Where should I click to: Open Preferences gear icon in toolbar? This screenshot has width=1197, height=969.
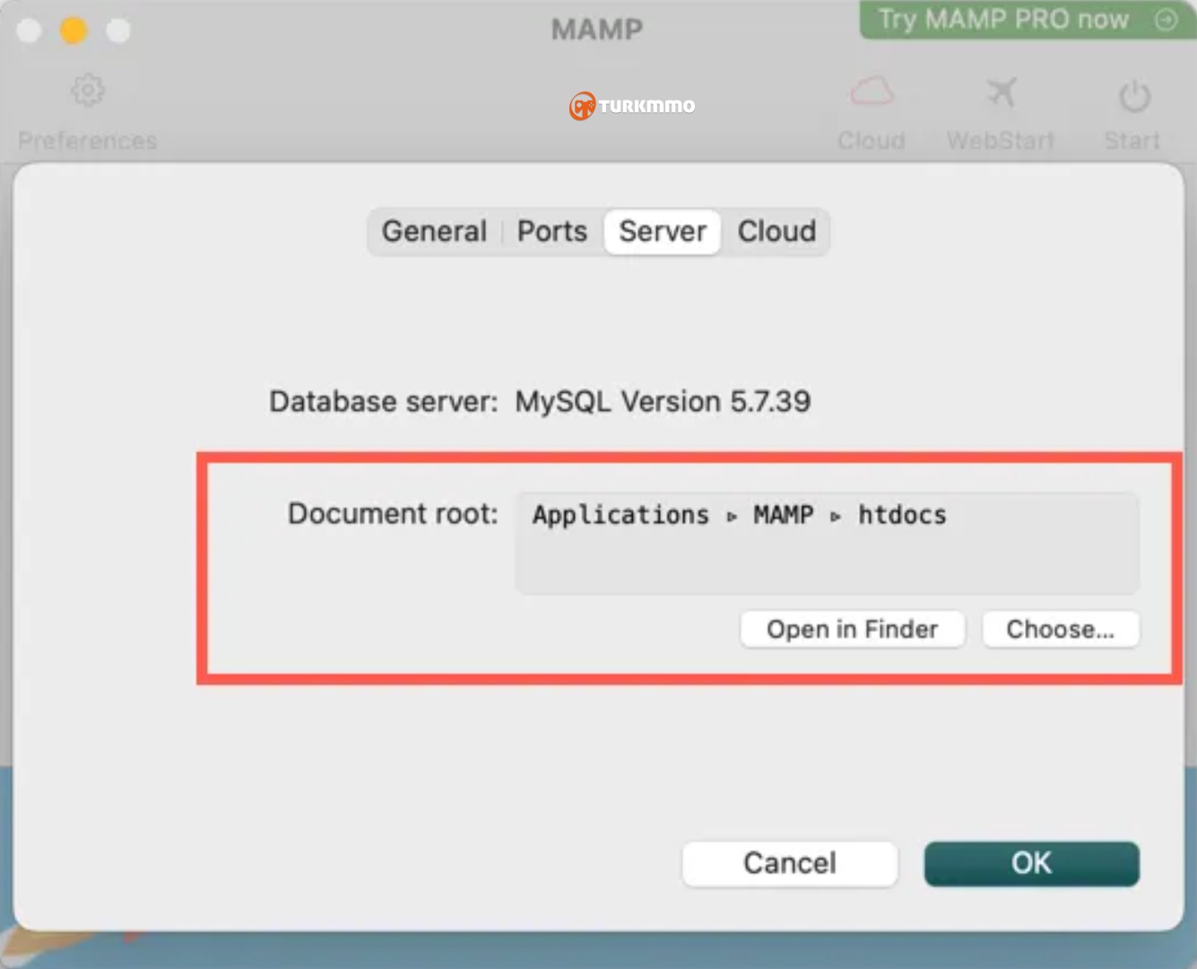click(x=88, y=91)
